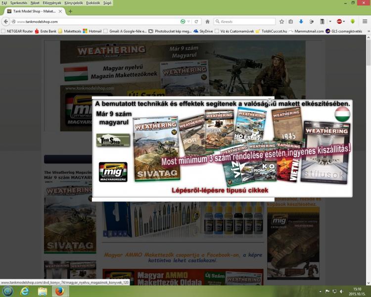Viewport: 371px width, 297px height.
Task: Open the Photobucket bookmark
Action: pos(170,31)
